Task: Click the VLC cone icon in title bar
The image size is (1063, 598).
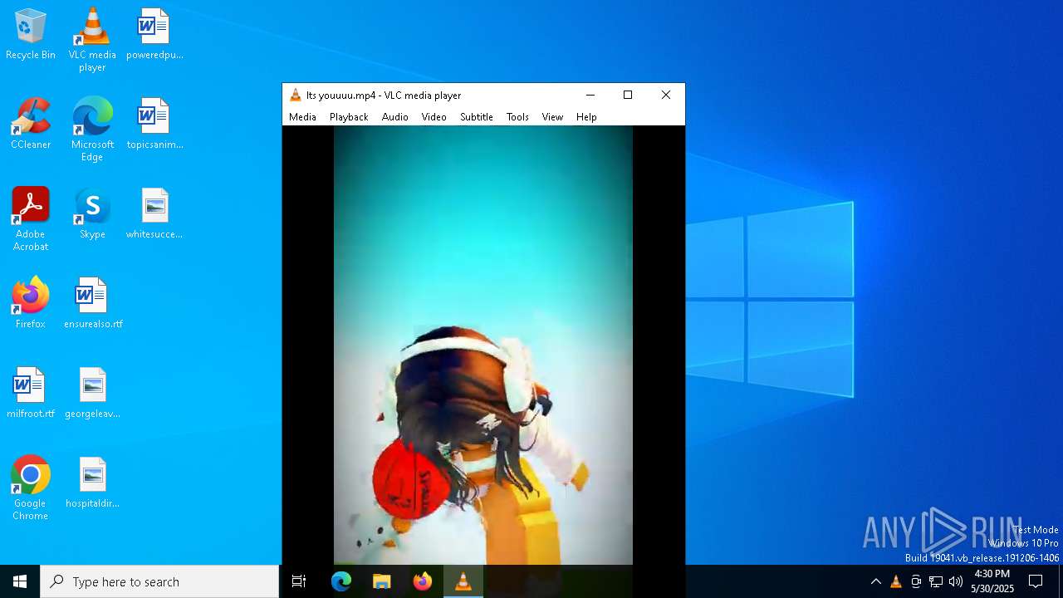Action: pos(295,96)
